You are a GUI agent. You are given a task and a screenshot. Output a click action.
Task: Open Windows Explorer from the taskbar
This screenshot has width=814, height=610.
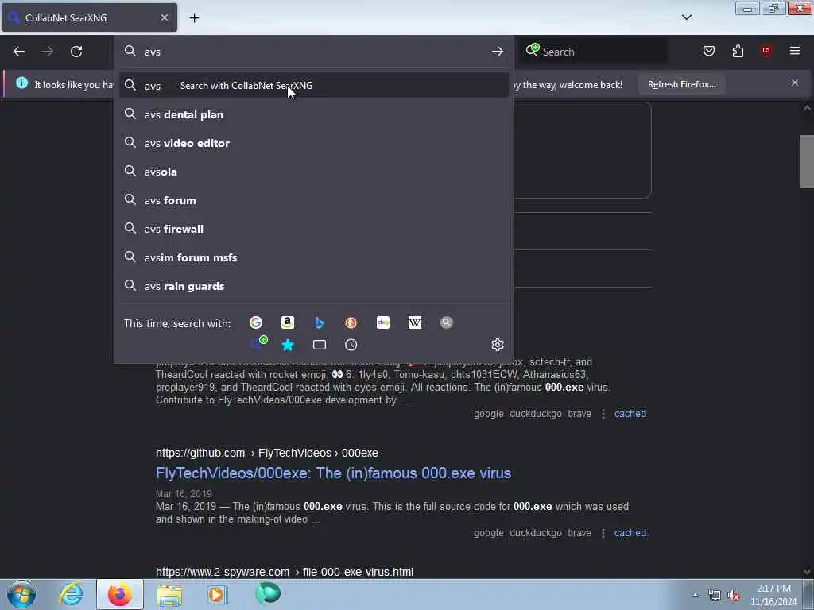pos(169,594)
